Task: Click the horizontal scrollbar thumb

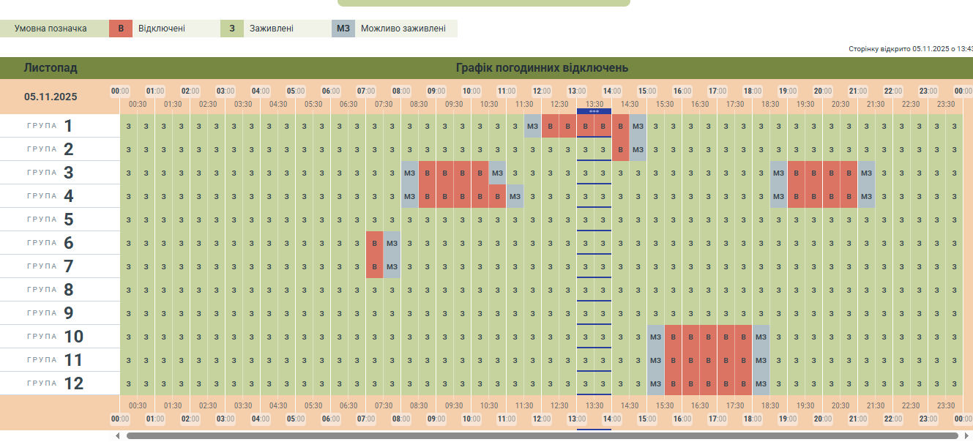Action: [542, 436]
